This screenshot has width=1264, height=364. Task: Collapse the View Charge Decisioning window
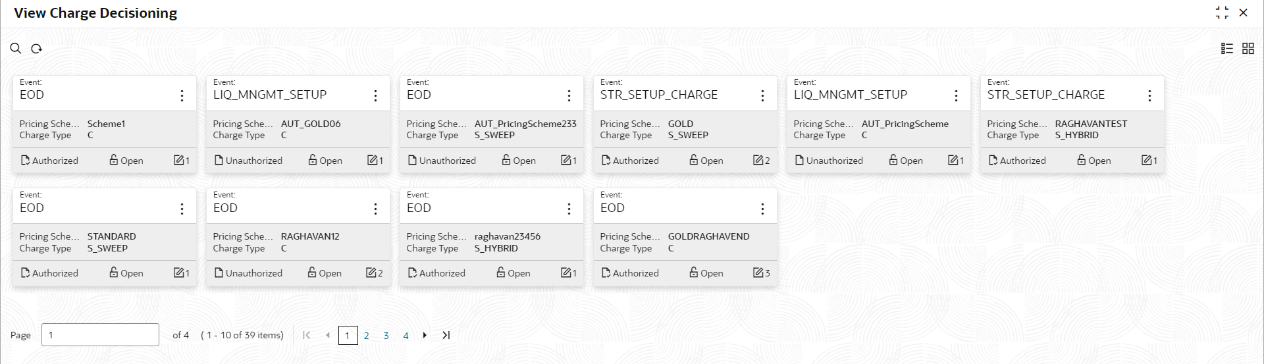pyautogui.click(x=1222, y=13)
